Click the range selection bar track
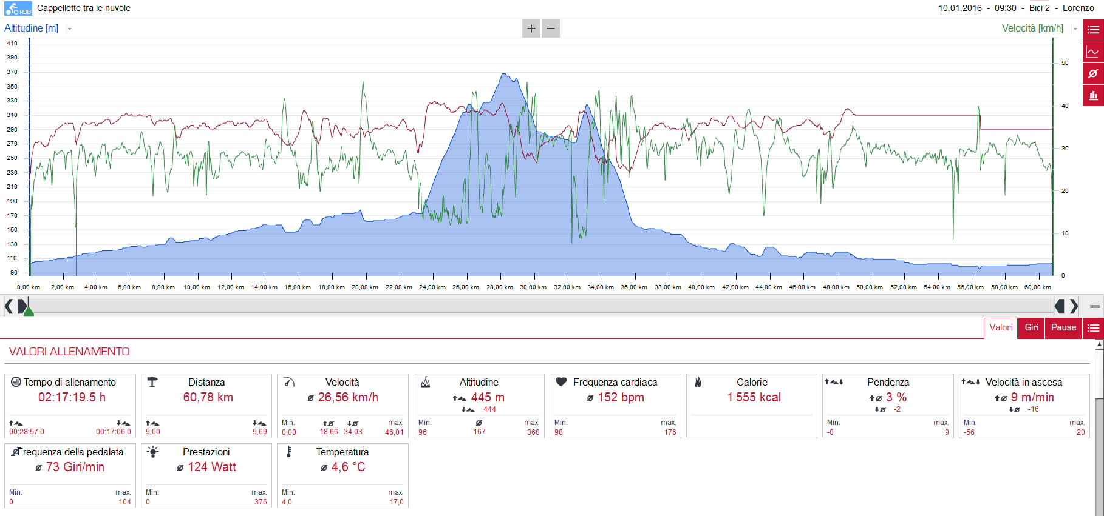Screen dimensions: 1104x516 point(540,306)
